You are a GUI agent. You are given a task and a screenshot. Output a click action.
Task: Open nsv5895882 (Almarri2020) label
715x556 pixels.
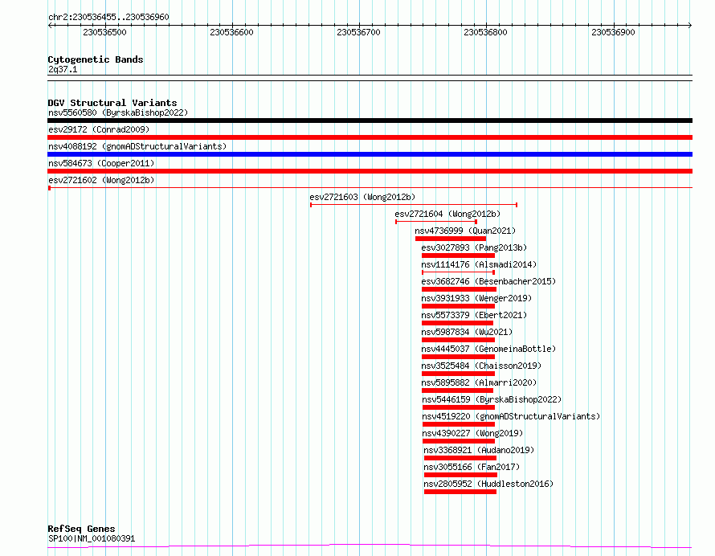pyautogui.click(x=480, y=382)
